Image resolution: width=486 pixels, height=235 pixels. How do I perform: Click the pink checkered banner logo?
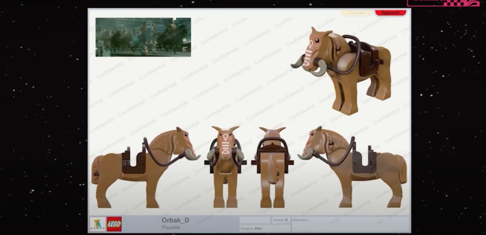pos(443,3)
